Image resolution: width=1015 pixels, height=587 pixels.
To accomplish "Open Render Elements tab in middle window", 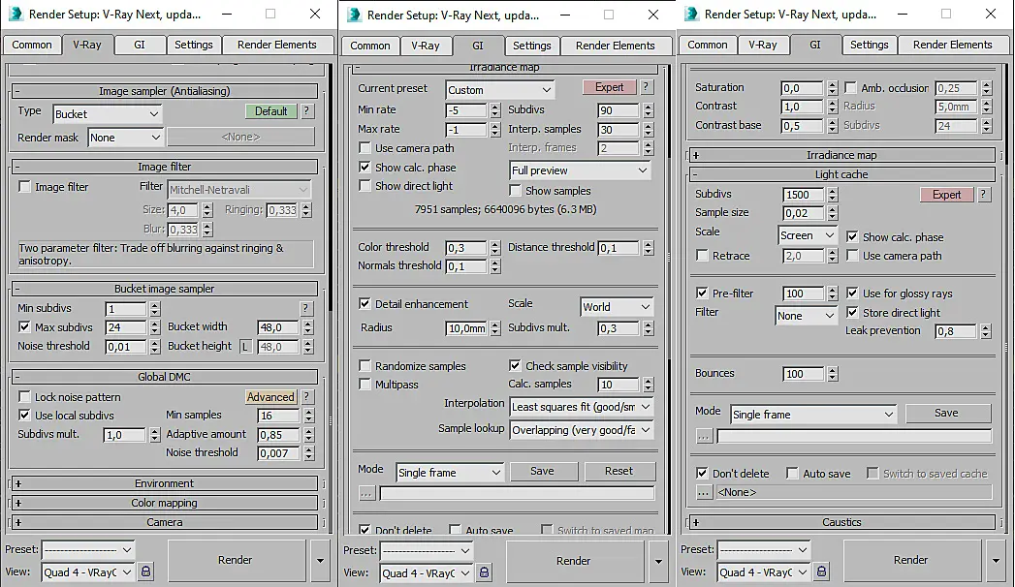I will click(x=615, y=46).
